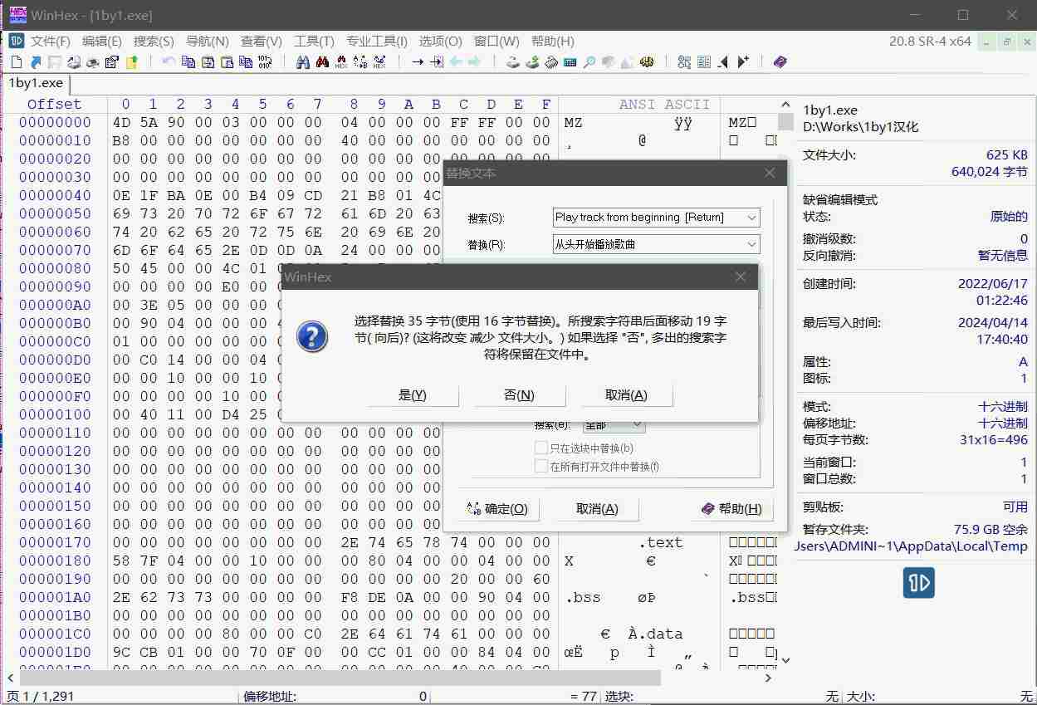The width and height of the screenshot is (1037, 705).
Task: Click the Replace Text A-to-B toolbar icon
Action: [x=360, y=62]
